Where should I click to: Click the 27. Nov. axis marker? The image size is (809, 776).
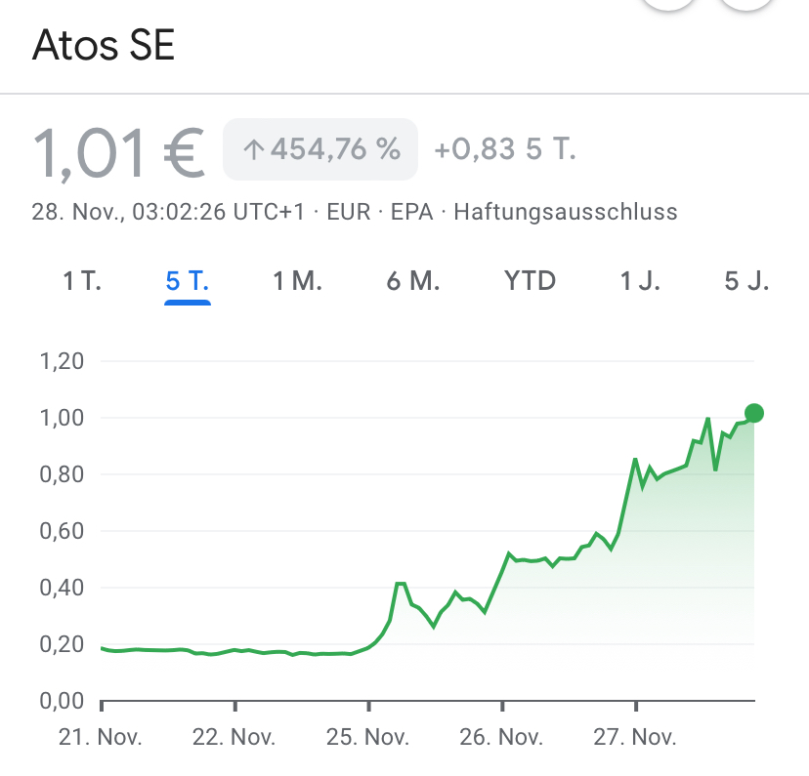click(x=635, y=737)
